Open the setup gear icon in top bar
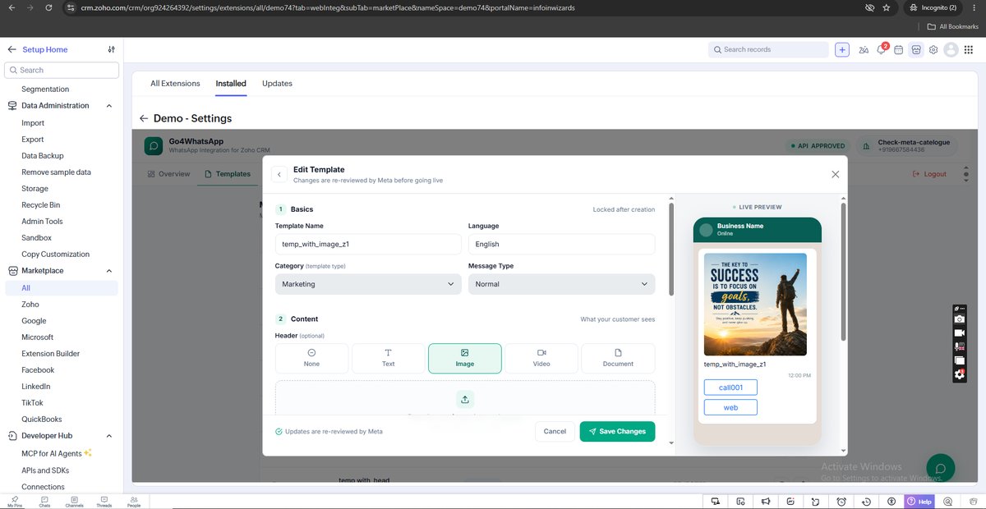The height and width of the screenshot is (509, 986). pyautogui.click(x=933, y=49)
